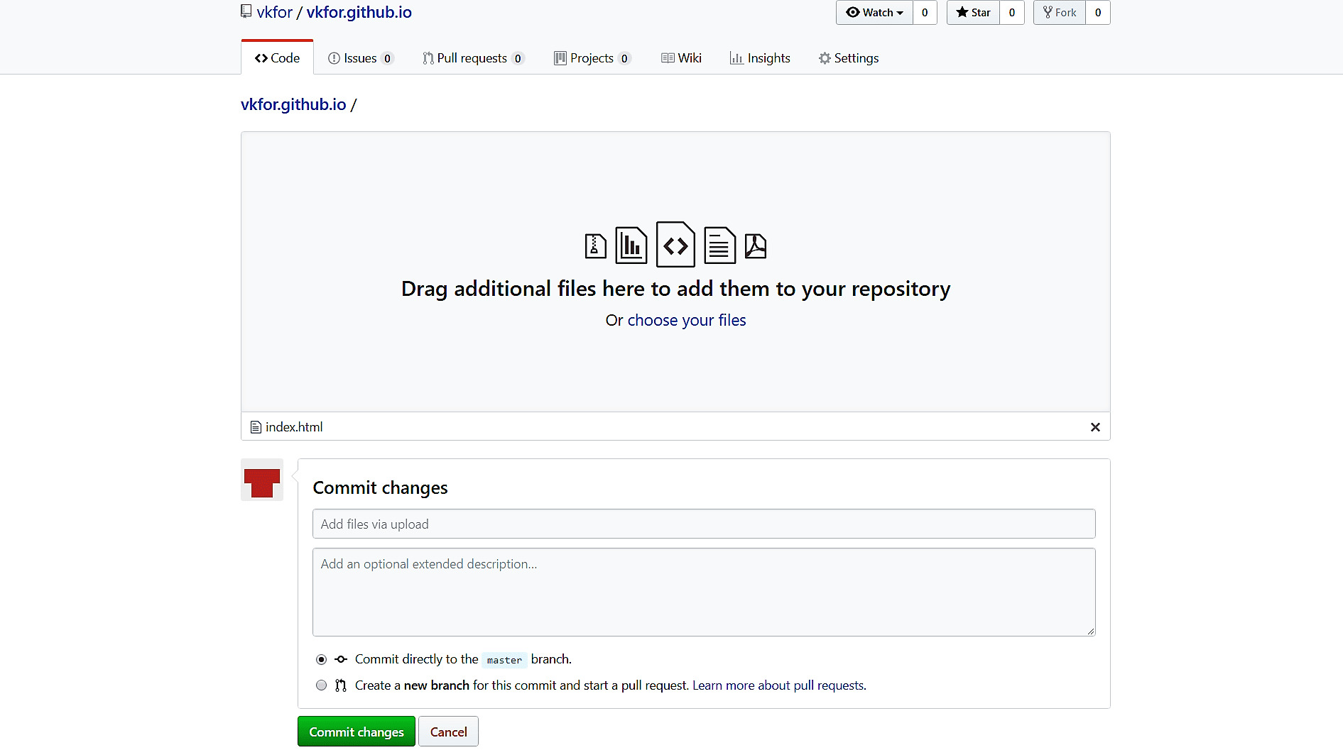Remove index.html from the upload list
This screenshot has width=1343, height=750.
point(1094,427)
